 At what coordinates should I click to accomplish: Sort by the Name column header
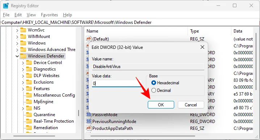coord(92,31)
